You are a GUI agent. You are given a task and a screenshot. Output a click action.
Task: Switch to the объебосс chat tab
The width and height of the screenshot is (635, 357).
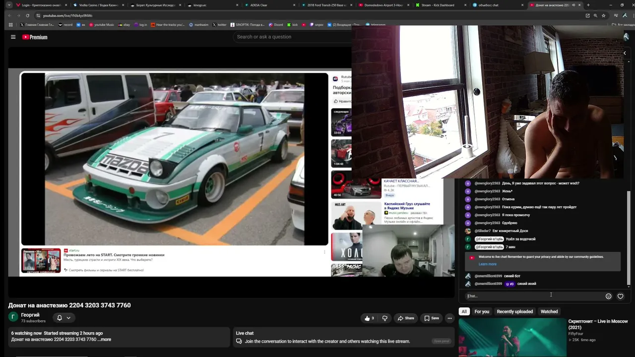(499, 5)
